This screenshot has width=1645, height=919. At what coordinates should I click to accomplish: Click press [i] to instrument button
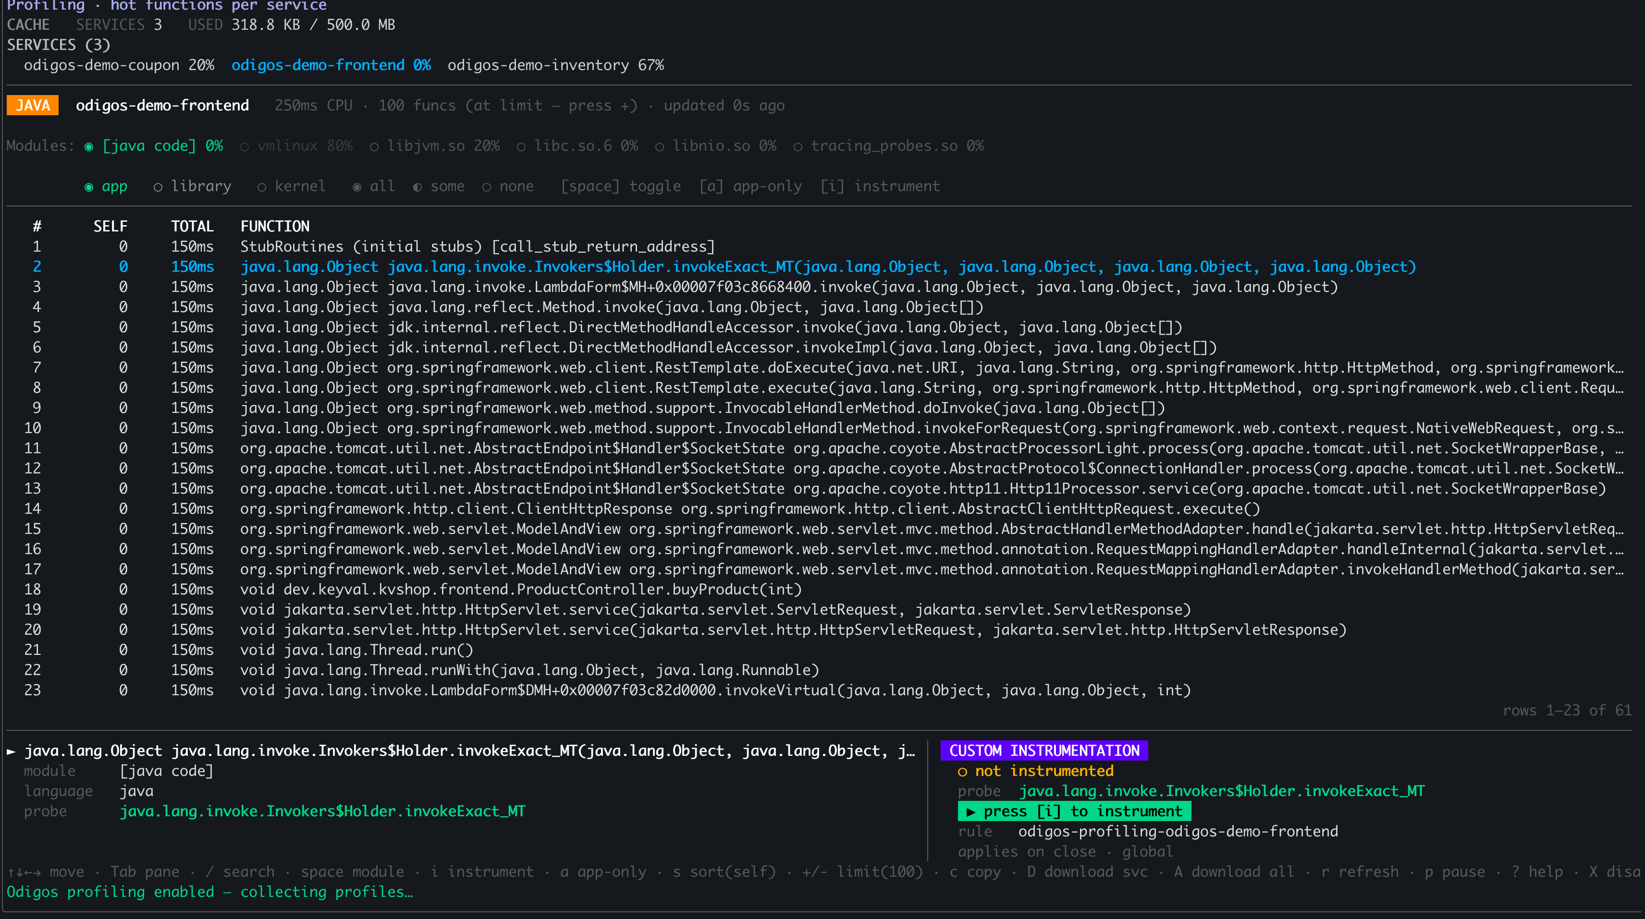(1074, 812)
